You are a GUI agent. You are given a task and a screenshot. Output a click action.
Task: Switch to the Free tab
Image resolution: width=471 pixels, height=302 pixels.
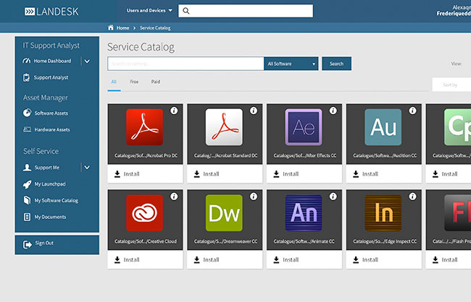coord(134,82)
